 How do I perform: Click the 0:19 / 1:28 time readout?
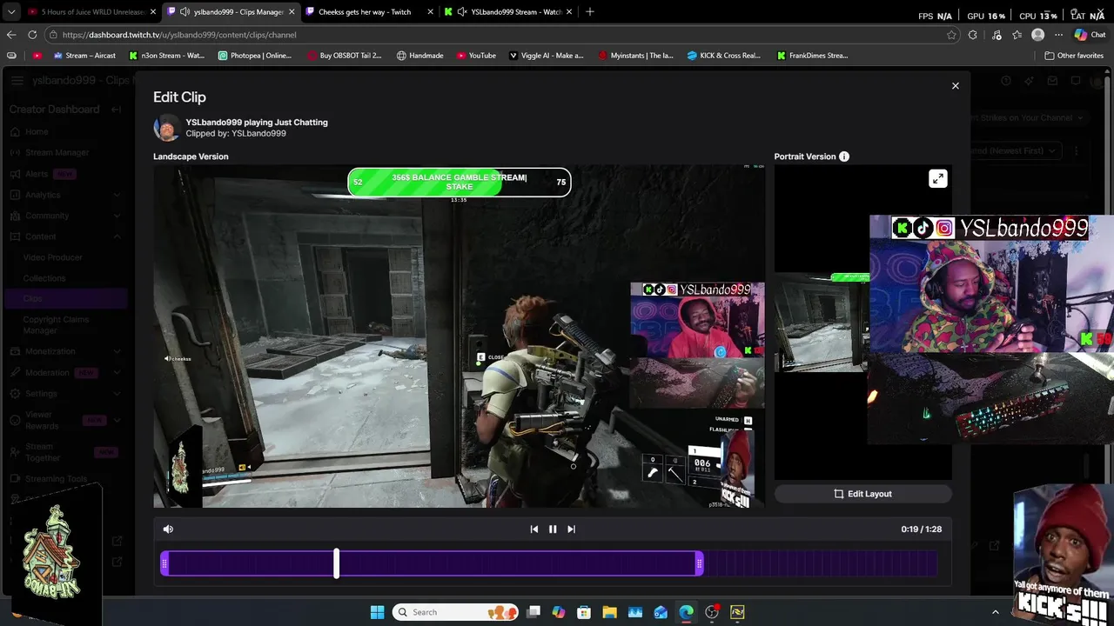921,529
